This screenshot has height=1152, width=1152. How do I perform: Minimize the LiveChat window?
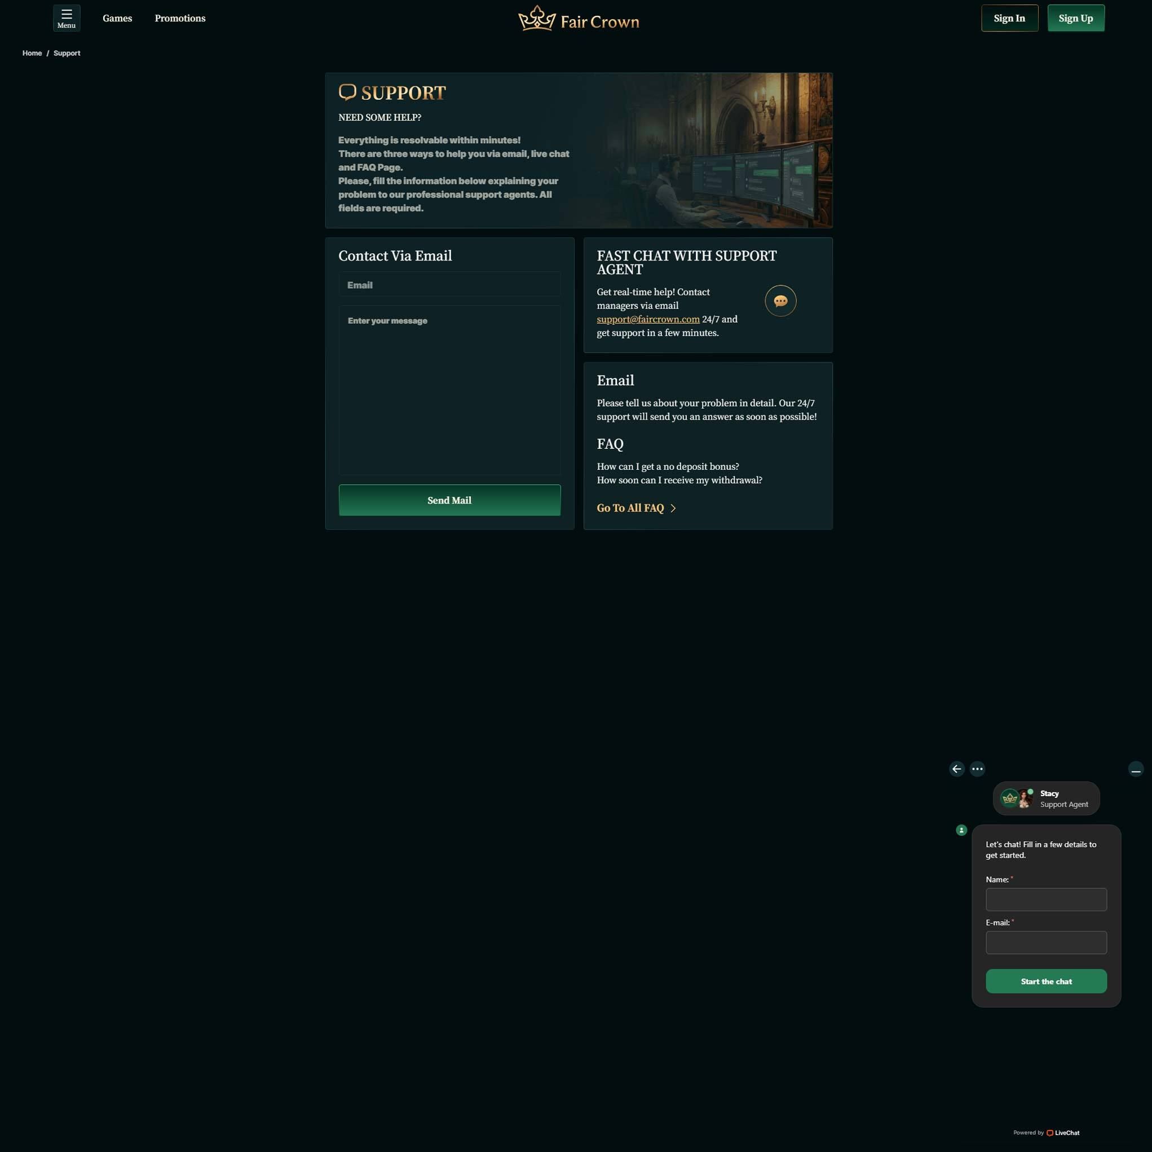[x=1135, y=769]
